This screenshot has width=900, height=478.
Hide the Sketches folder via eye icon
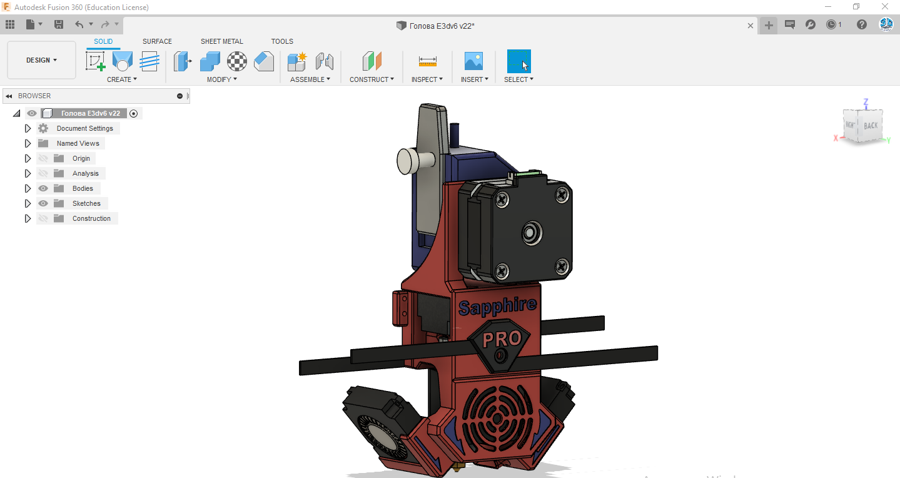(43, 203)
